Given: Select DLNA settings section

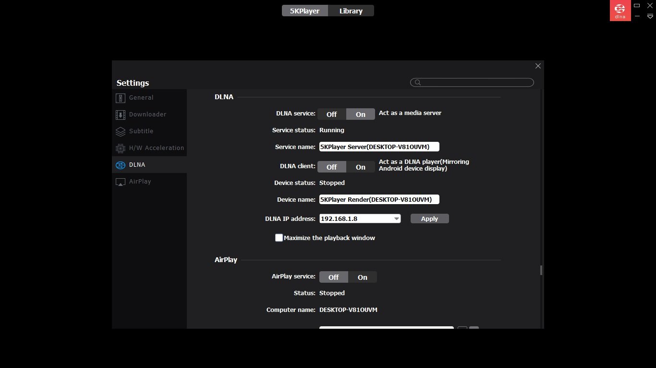Looking at the screenshot, I should click(149, 164).
